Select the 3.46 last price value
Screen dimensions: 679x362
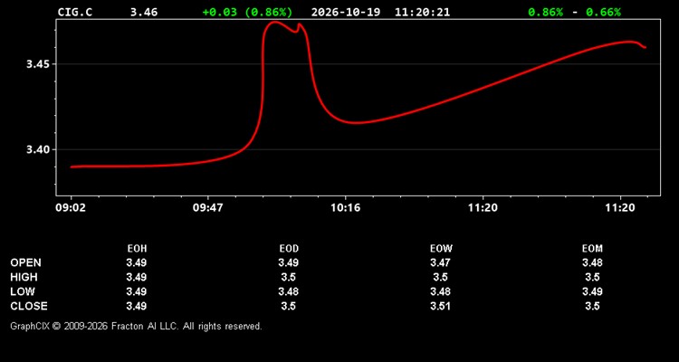(x=144, y=12)
